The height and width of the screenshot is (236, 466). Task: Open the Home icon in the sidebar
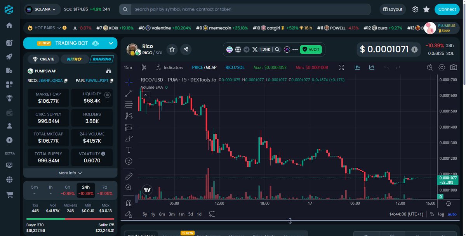point(9,26)
